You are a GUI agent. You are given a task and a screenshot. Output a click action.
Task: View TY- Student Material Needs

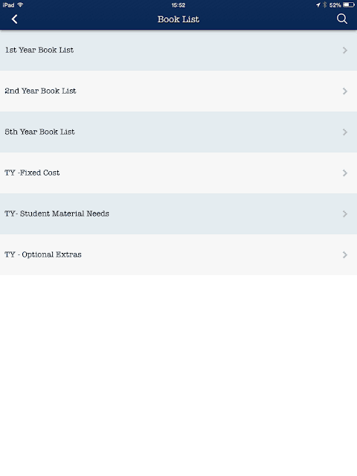(178, 213)
